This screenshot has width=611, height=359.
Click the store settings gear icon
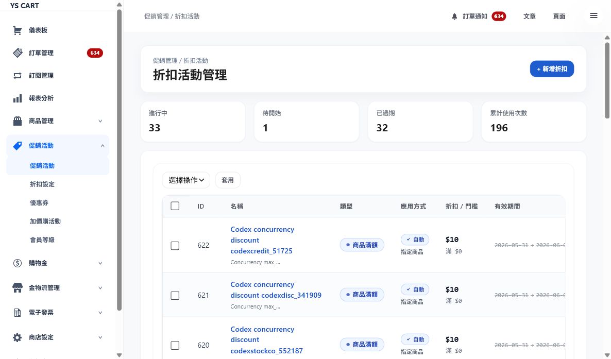click(x=18, y=337)
